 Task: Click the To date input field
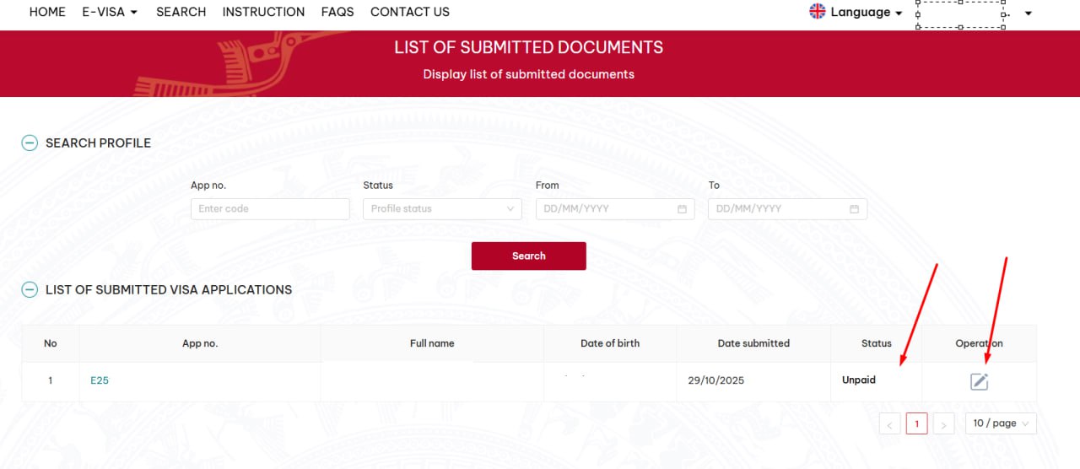[787, 209]
